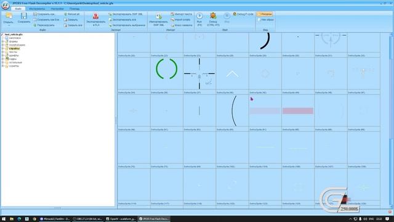Select тексты (texts) folder in tree

click(13, 52)
